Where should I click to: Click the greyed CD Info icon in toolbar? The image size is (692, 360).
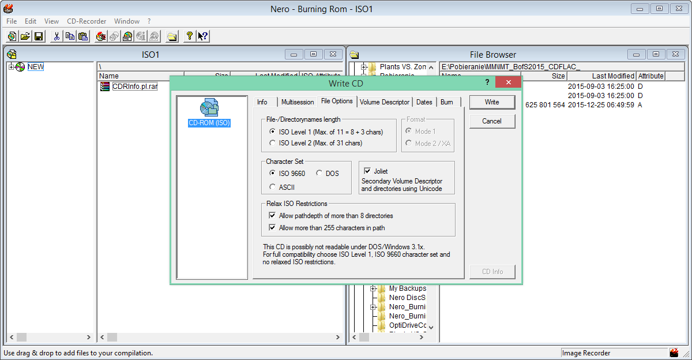[x=141, y=36]
